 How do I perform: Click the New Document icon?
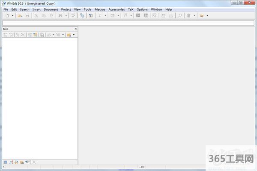(x=7, y=15)
